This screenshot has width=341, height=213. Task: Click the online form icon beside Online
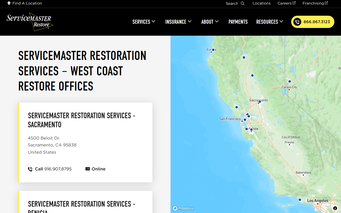coord(87,169)
